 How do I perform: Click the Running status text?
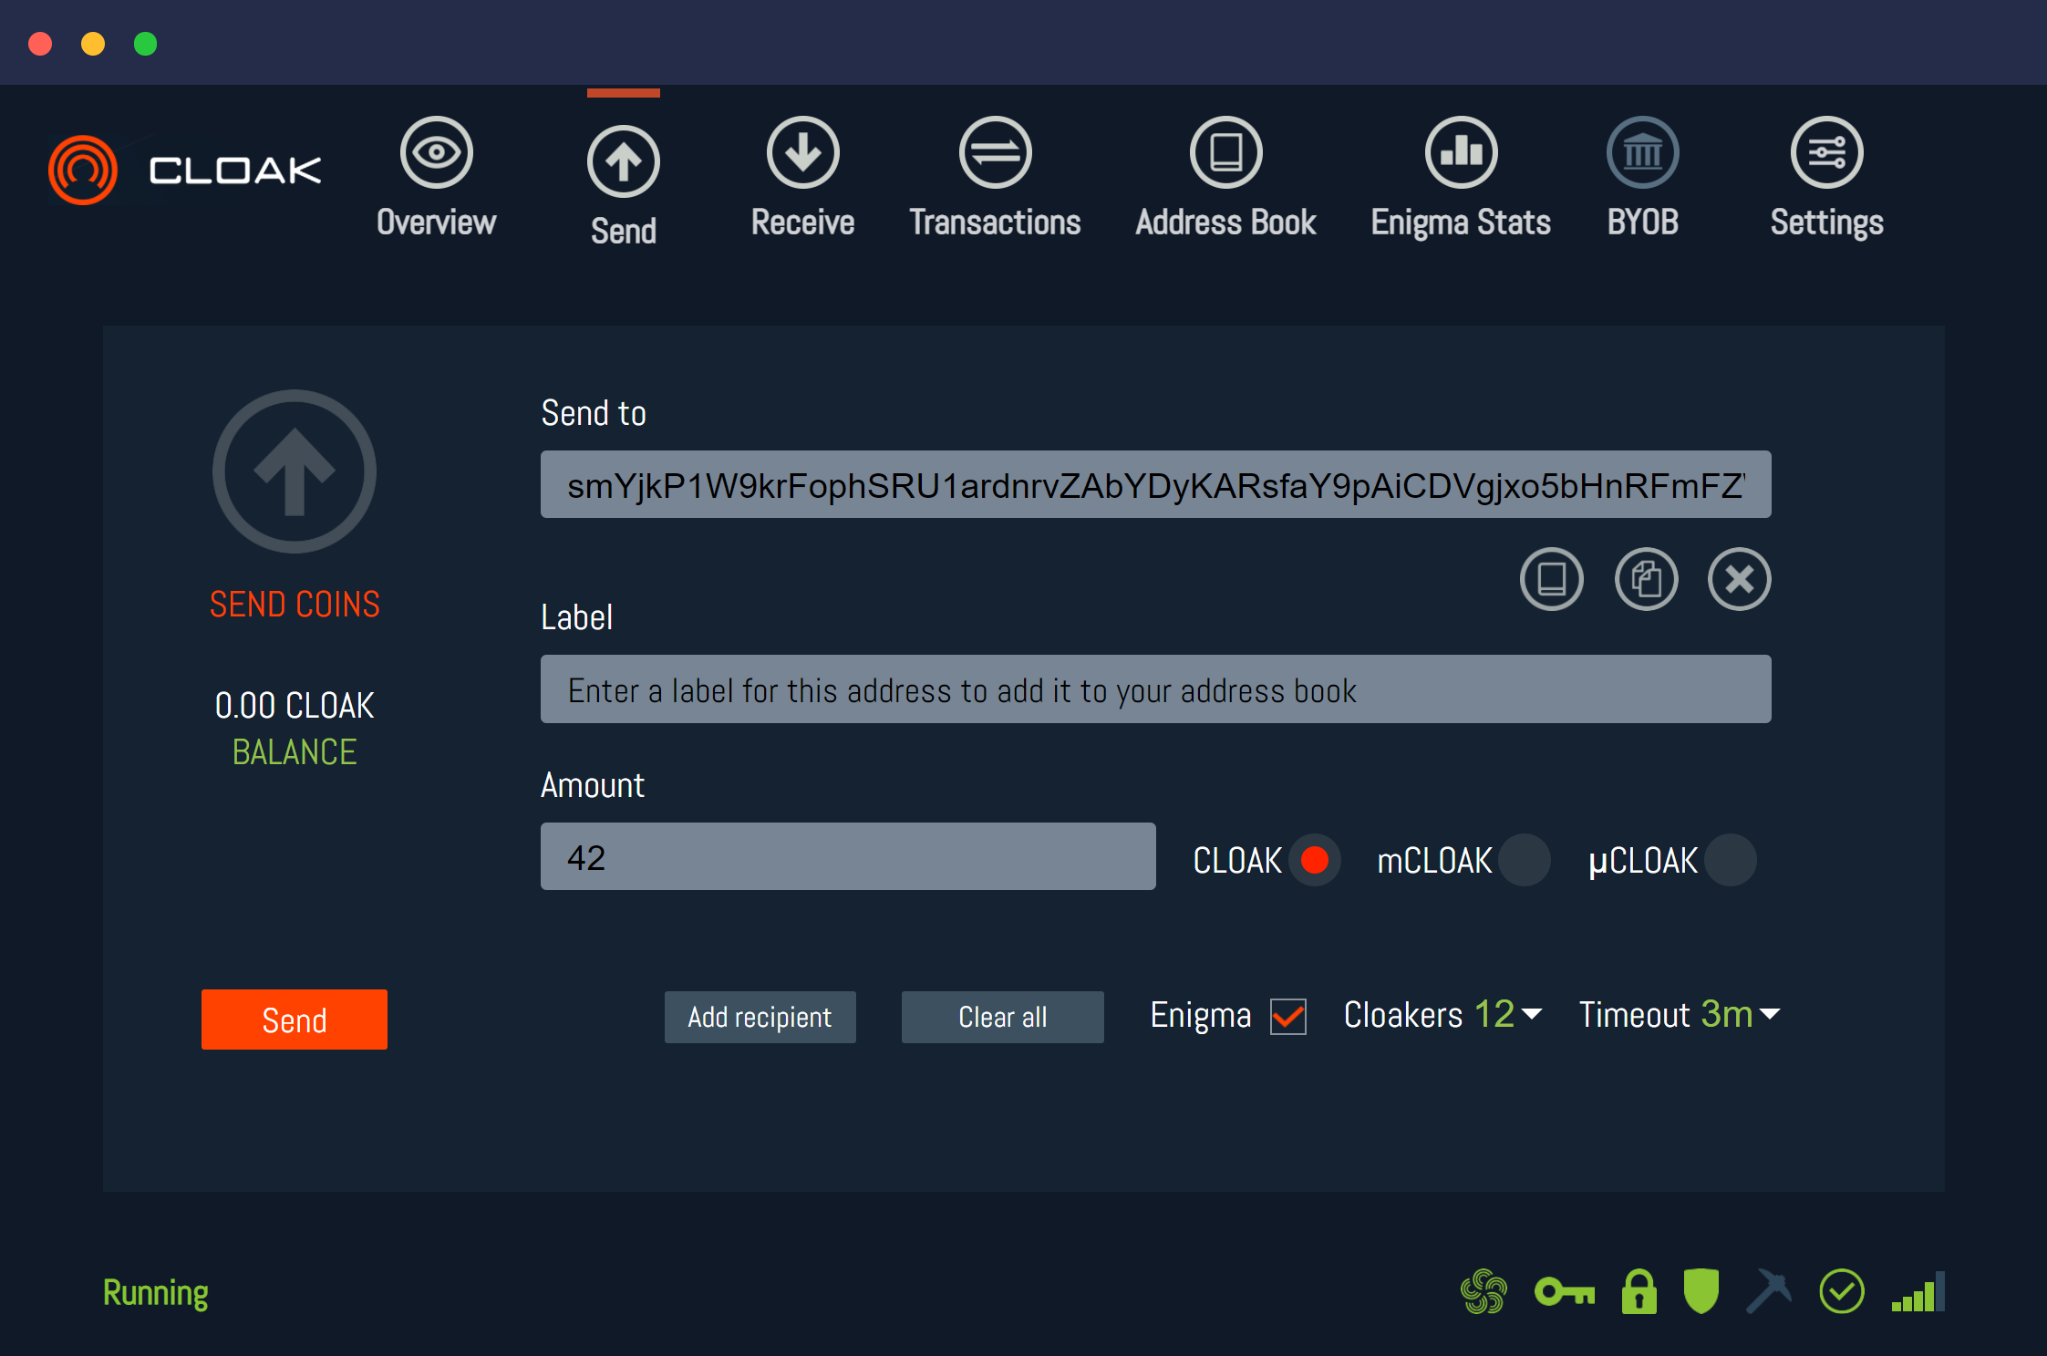156,1293
